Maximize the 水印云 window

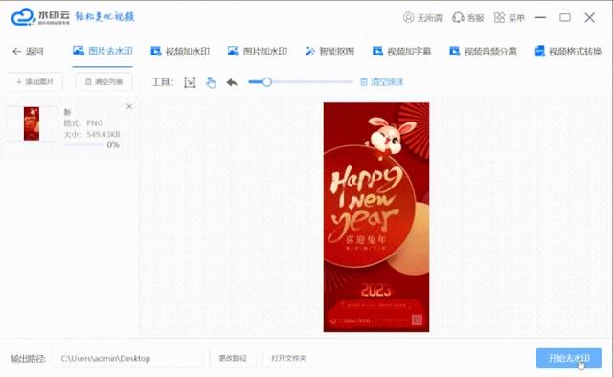(x=565, y=17)
